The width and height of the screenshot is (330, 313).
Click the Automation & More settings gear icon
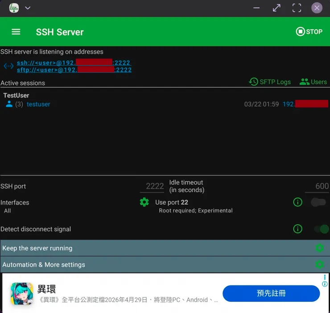(319, 264)
